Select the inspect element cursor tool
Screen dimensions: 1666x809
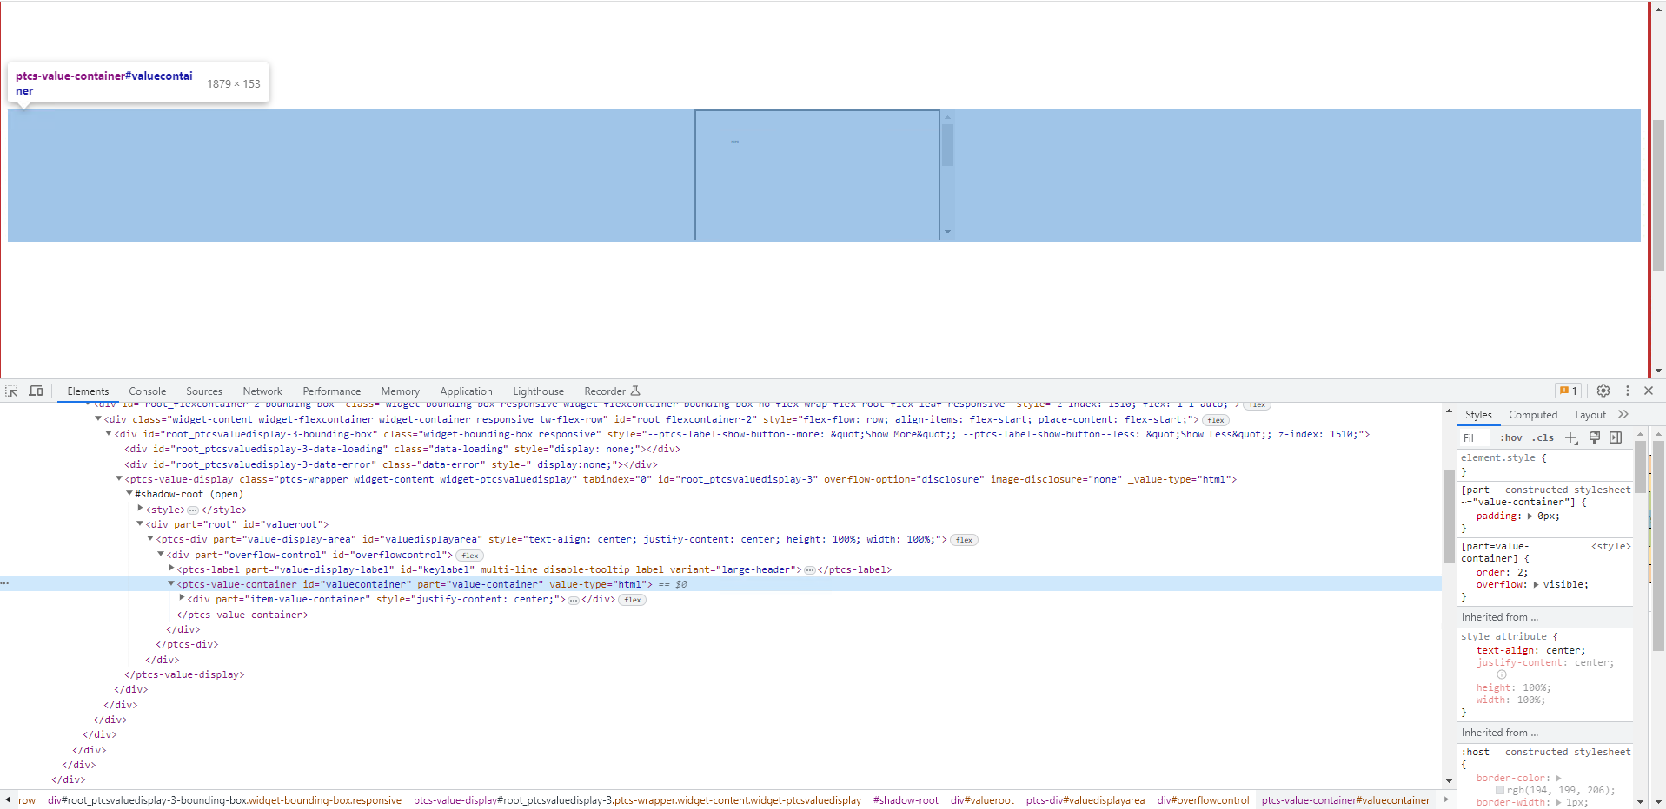click(11, 391)
